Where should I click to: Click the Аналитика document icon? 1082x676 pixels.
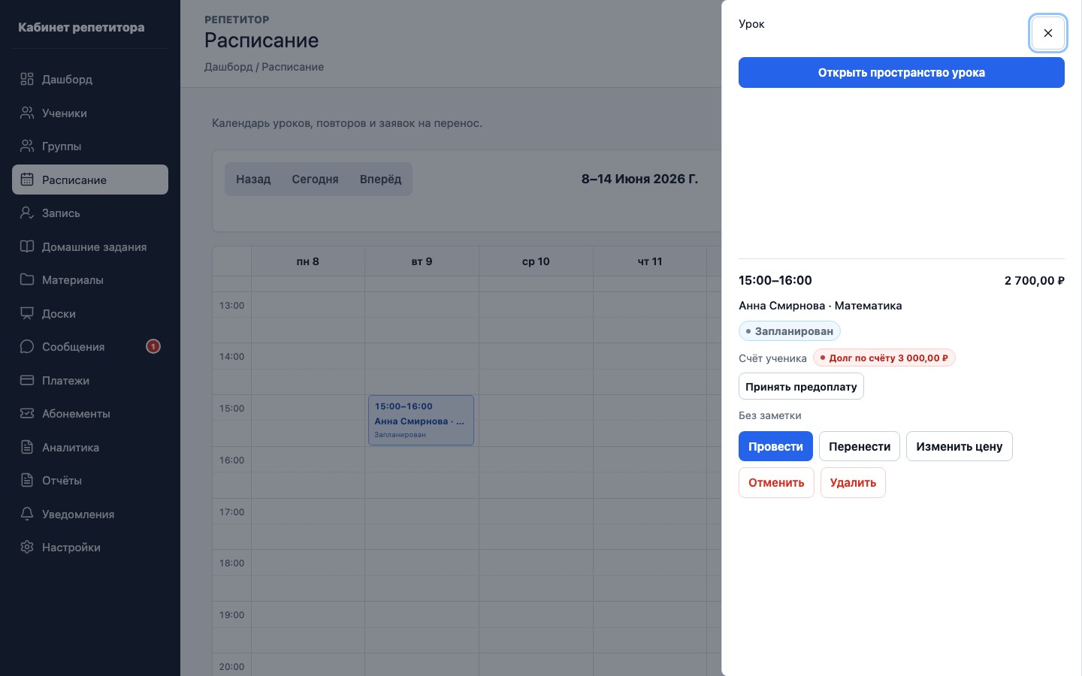coord(27,447)
